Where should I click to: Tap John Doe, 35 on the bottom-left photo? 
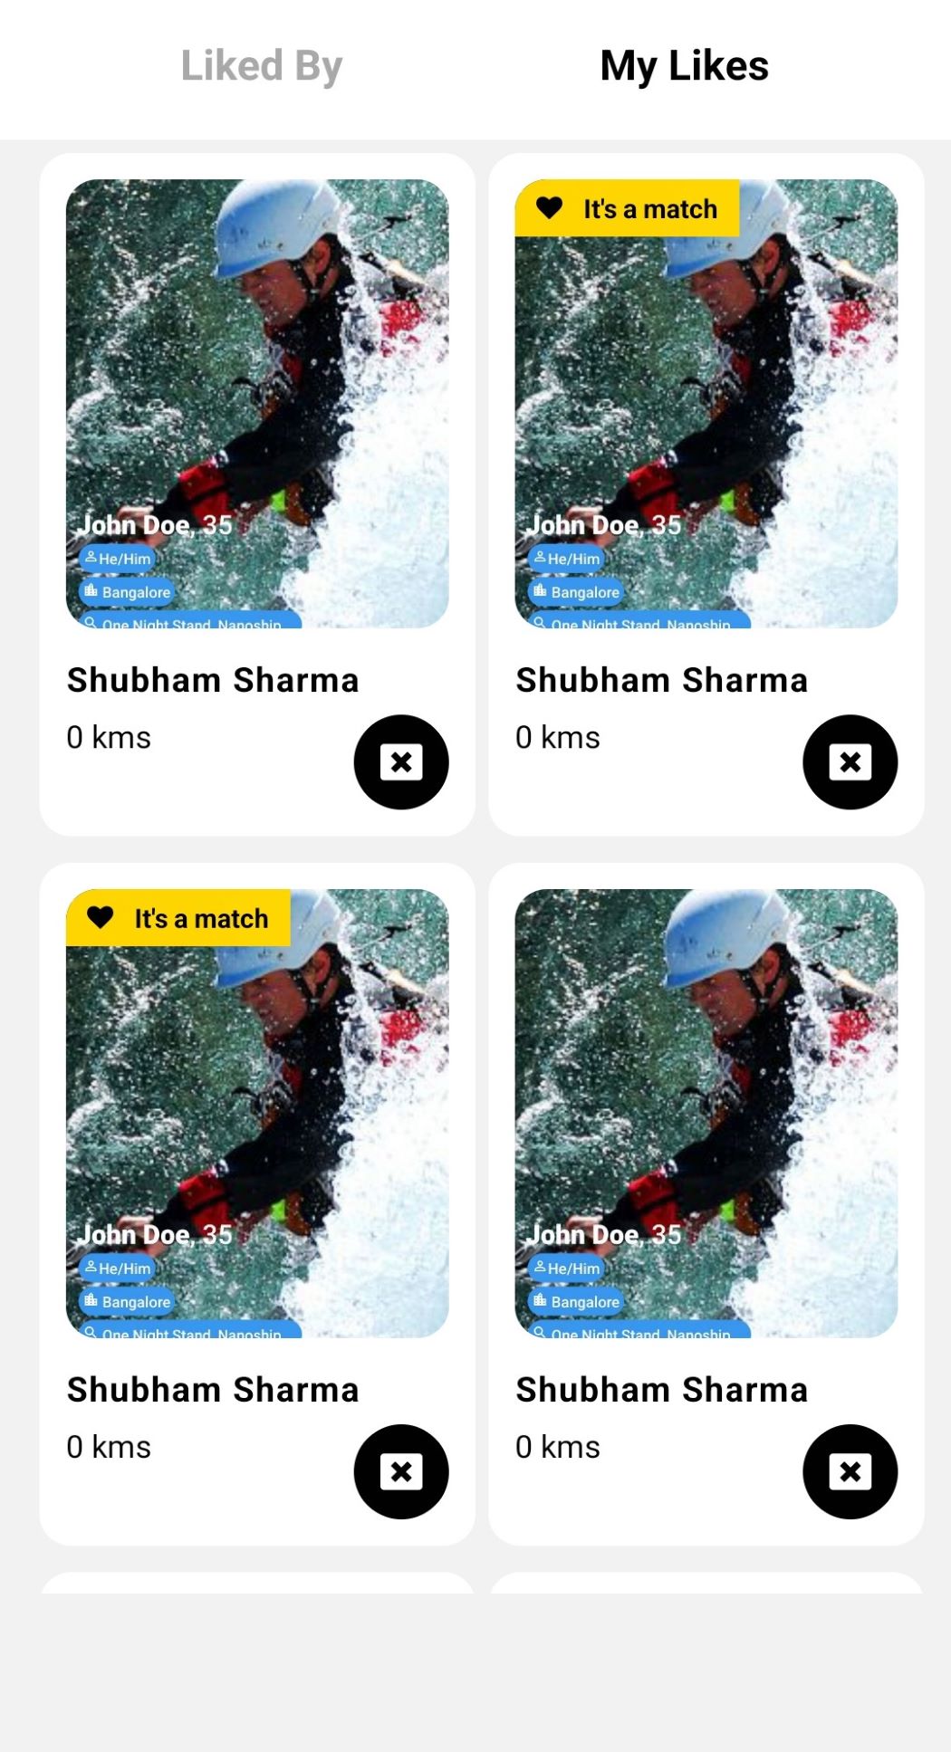[x=155, y=1234]
